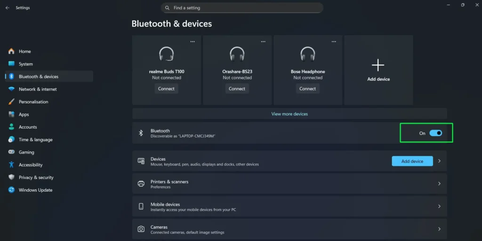Select Accounts in the sidebar
The image size is (482, 241).
(x=49, y=127)
